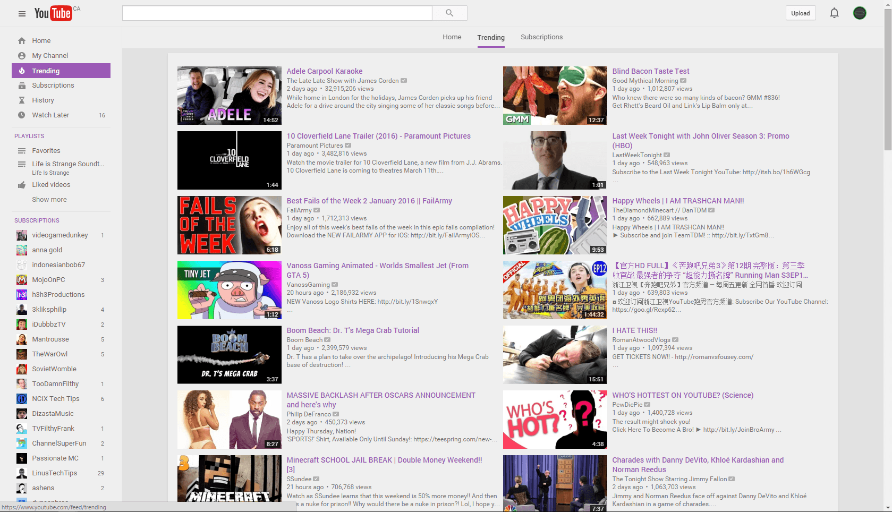Select the Trending tab
Viewport: 892px width, 512px height.
[491, 38]
